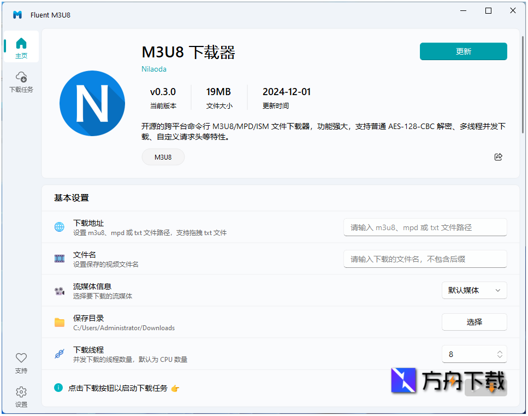The width and height of the screenshot is (528, 416).
Task: Expand the 默认媒体 stream dropdown
Action: pos(474,290)
